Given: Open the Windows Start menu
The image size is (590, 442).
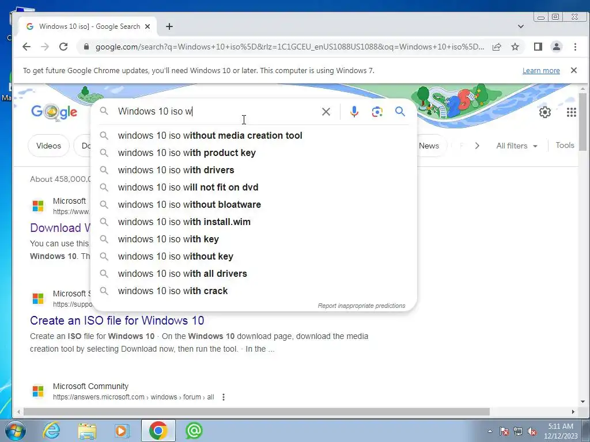Looking at the screenshot, I should pyautogui.click(x=14, y=430).
